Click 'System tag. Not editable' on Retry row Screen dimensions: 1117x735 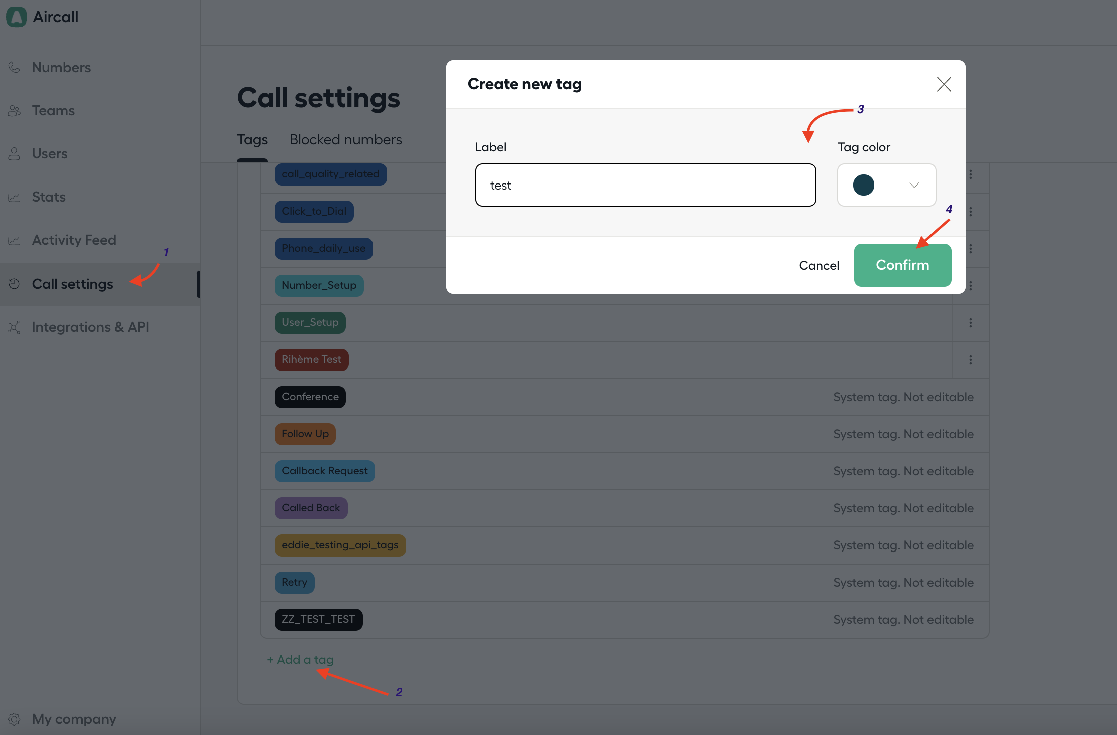pos(903,583)
